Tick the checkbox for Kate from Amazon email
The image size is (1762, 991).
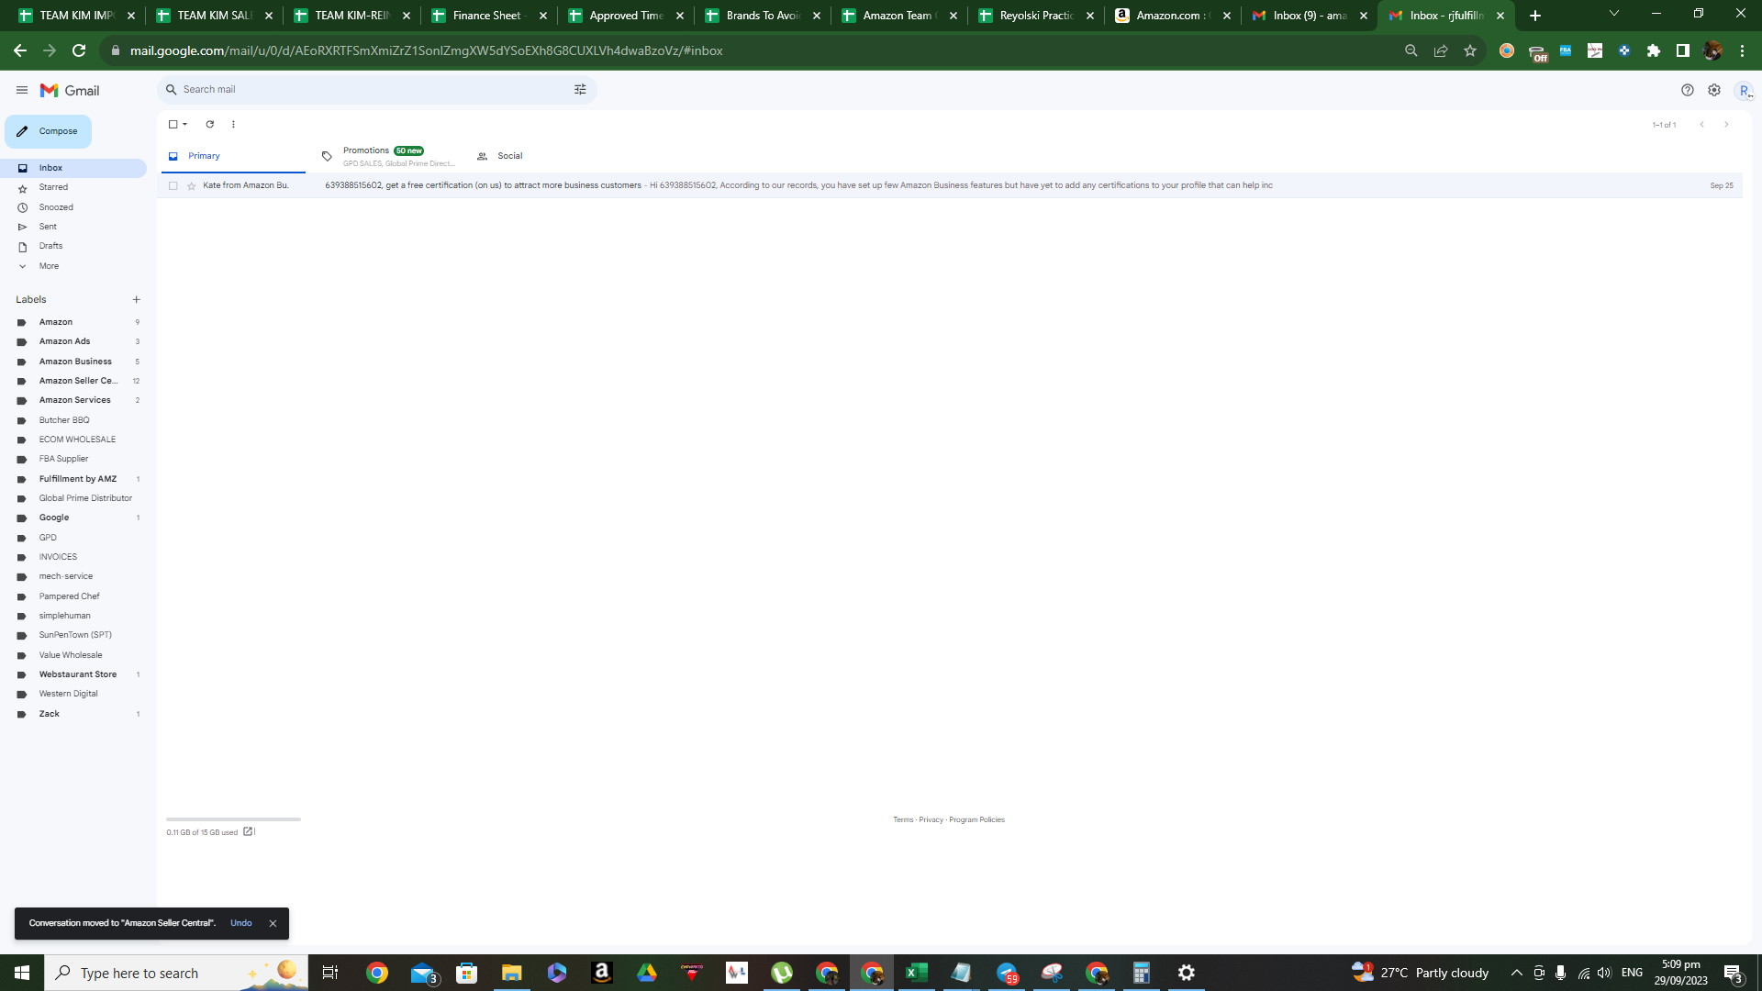click(x=173, y=185)
